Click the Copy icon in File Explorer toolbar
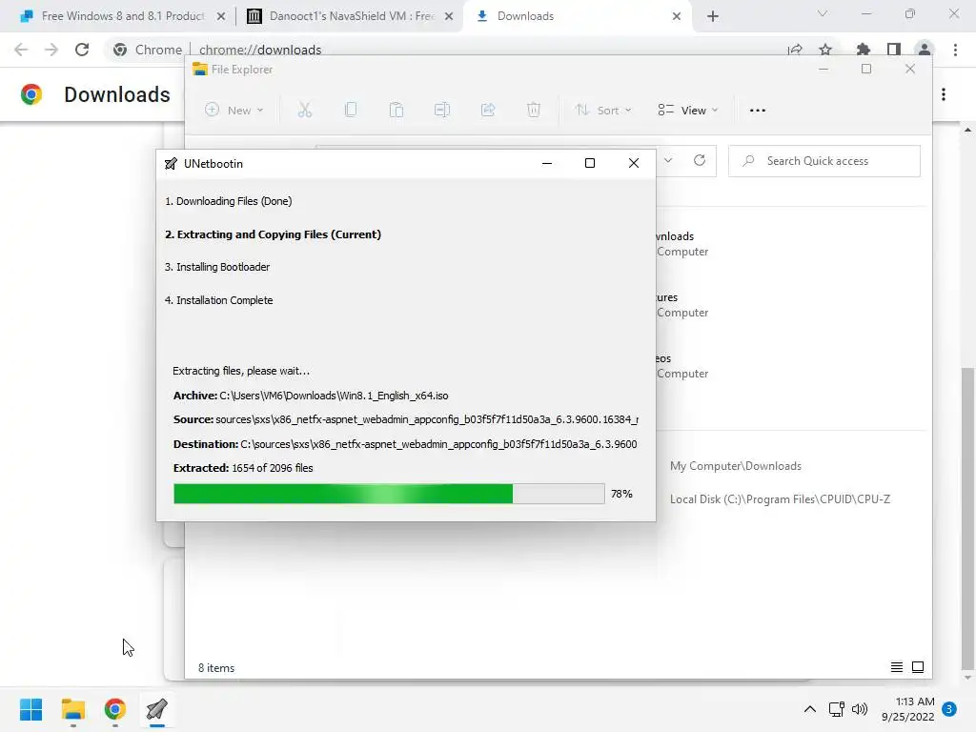The width and height of the screenshot is (976, 732). (x=351, y=111)
